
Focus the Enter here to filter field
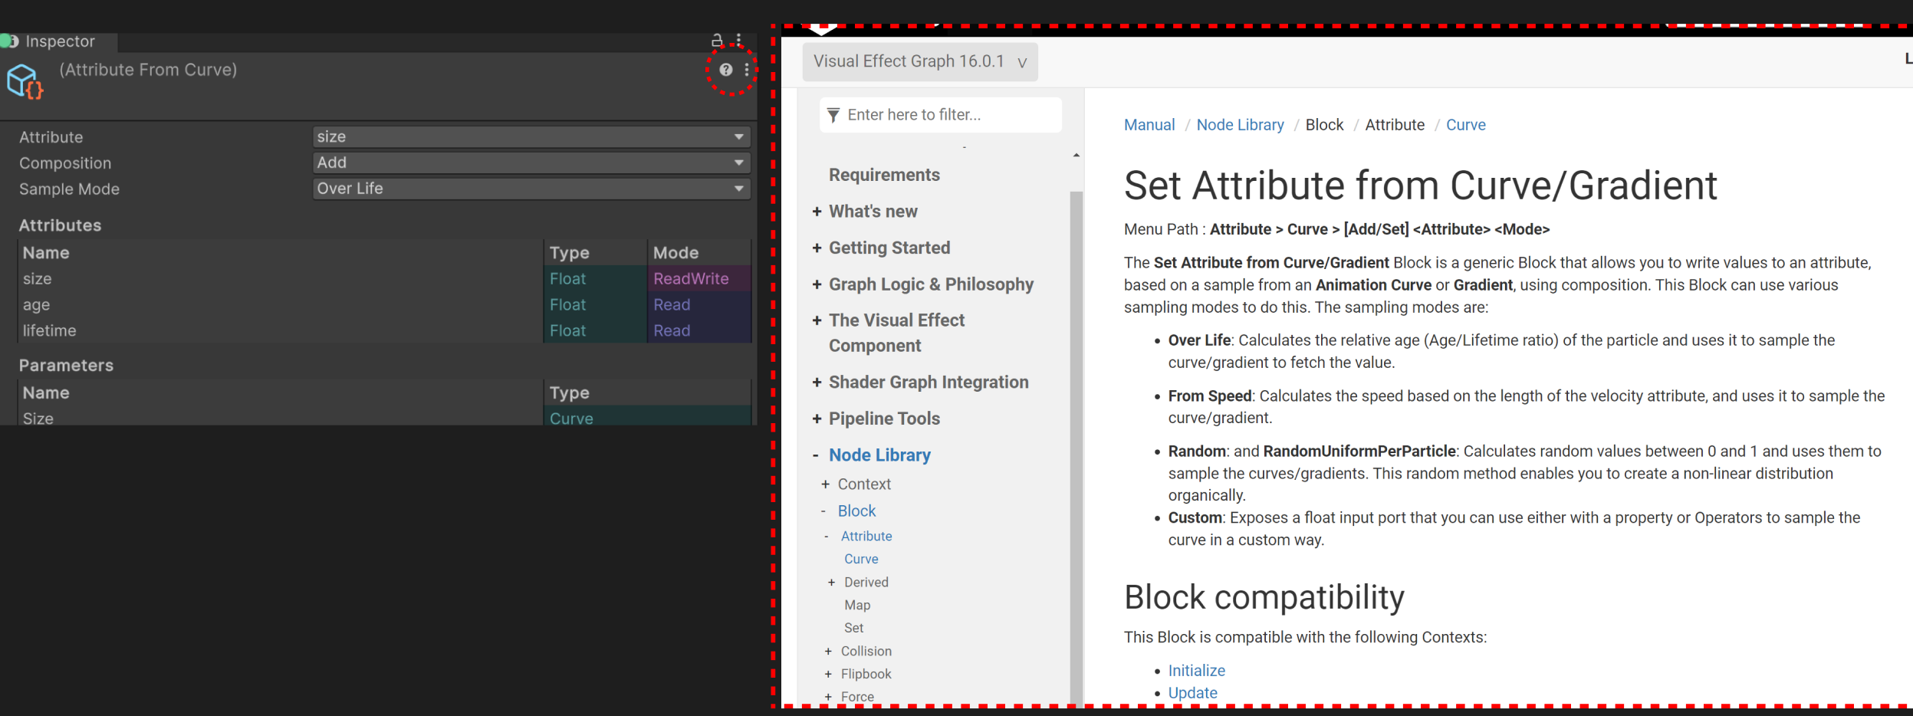pos(941,115)
